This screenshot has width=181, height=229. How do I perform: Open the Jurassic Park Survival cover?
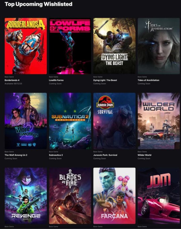[x=114, y=121]
